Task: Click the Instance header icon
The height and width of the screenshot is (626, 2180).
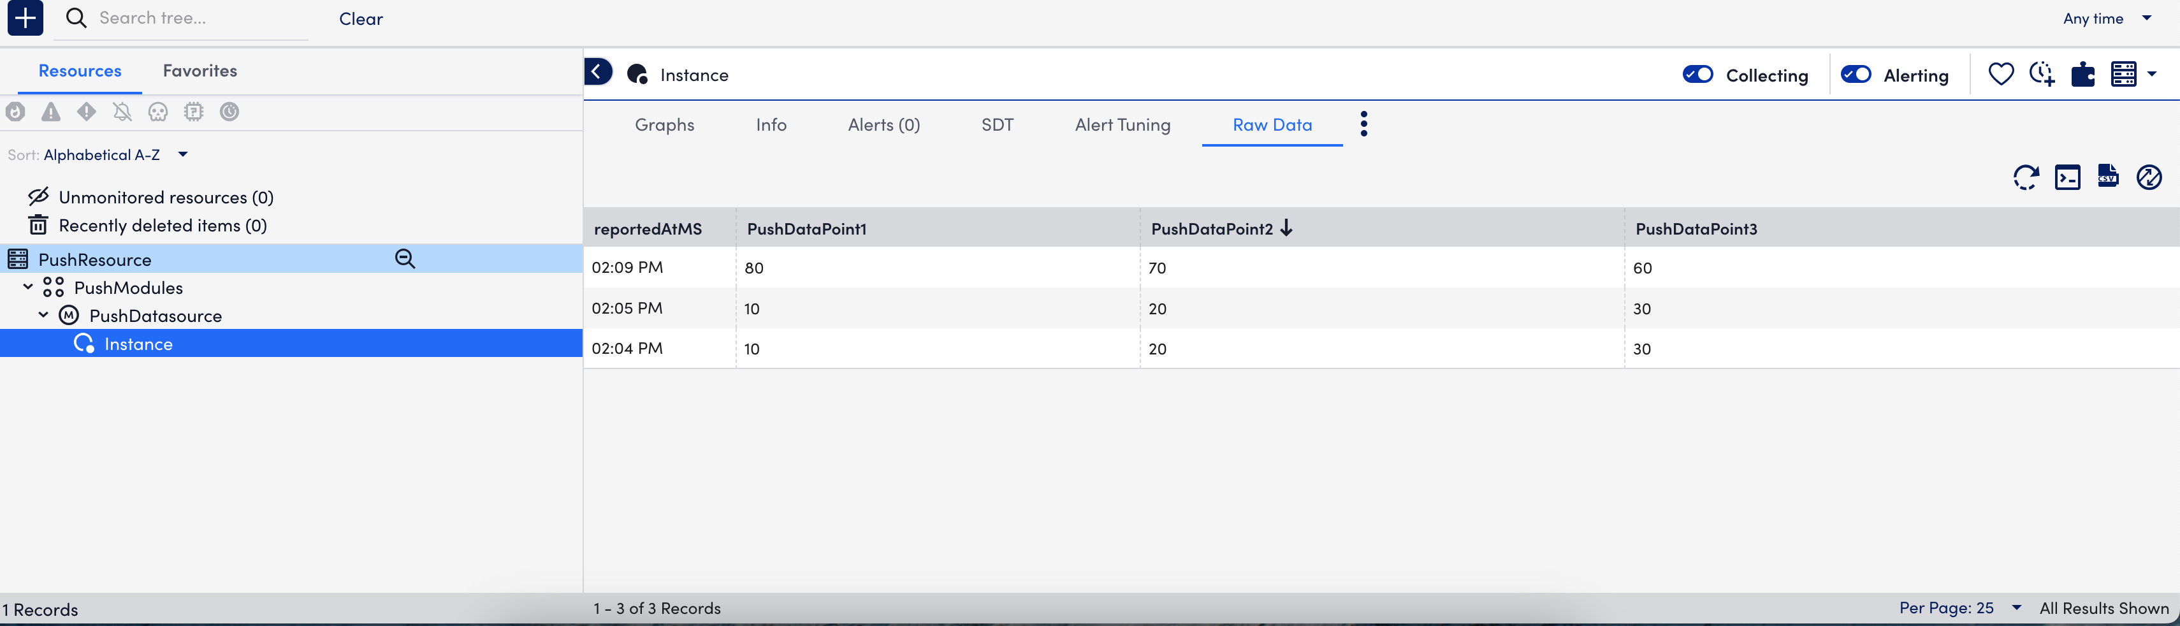Action: tap(637, 75)
